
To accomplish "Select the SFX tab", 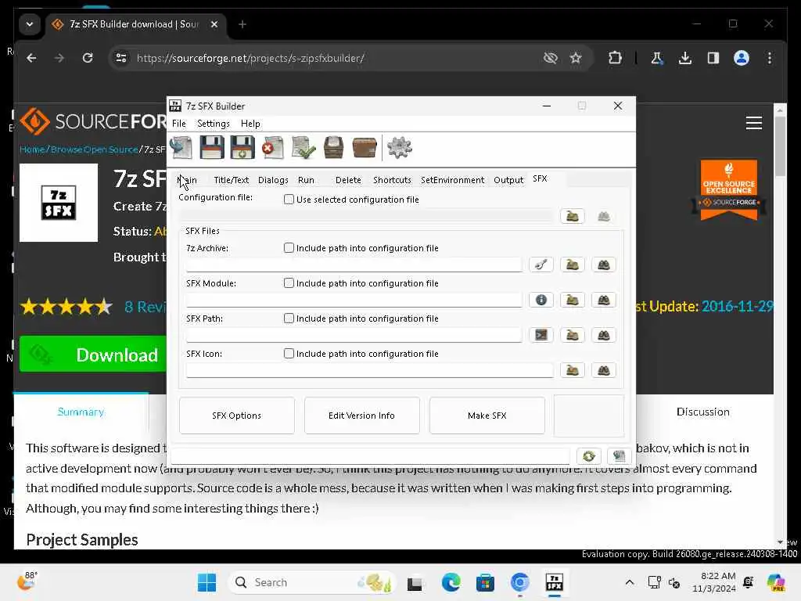I will [x=540, y=178].
